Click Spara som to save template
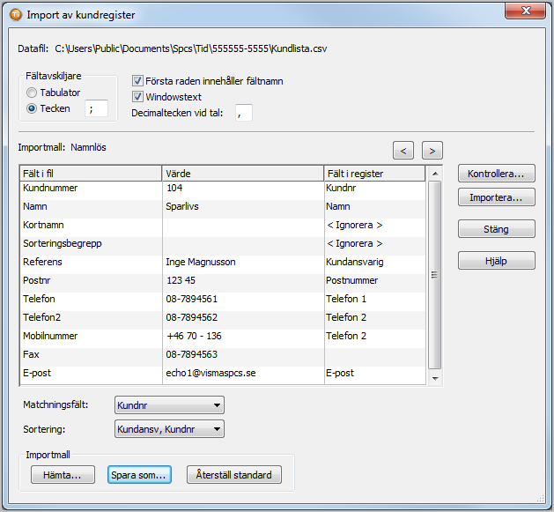The height and width of the screenshot is (512, 554). point(139,475)
